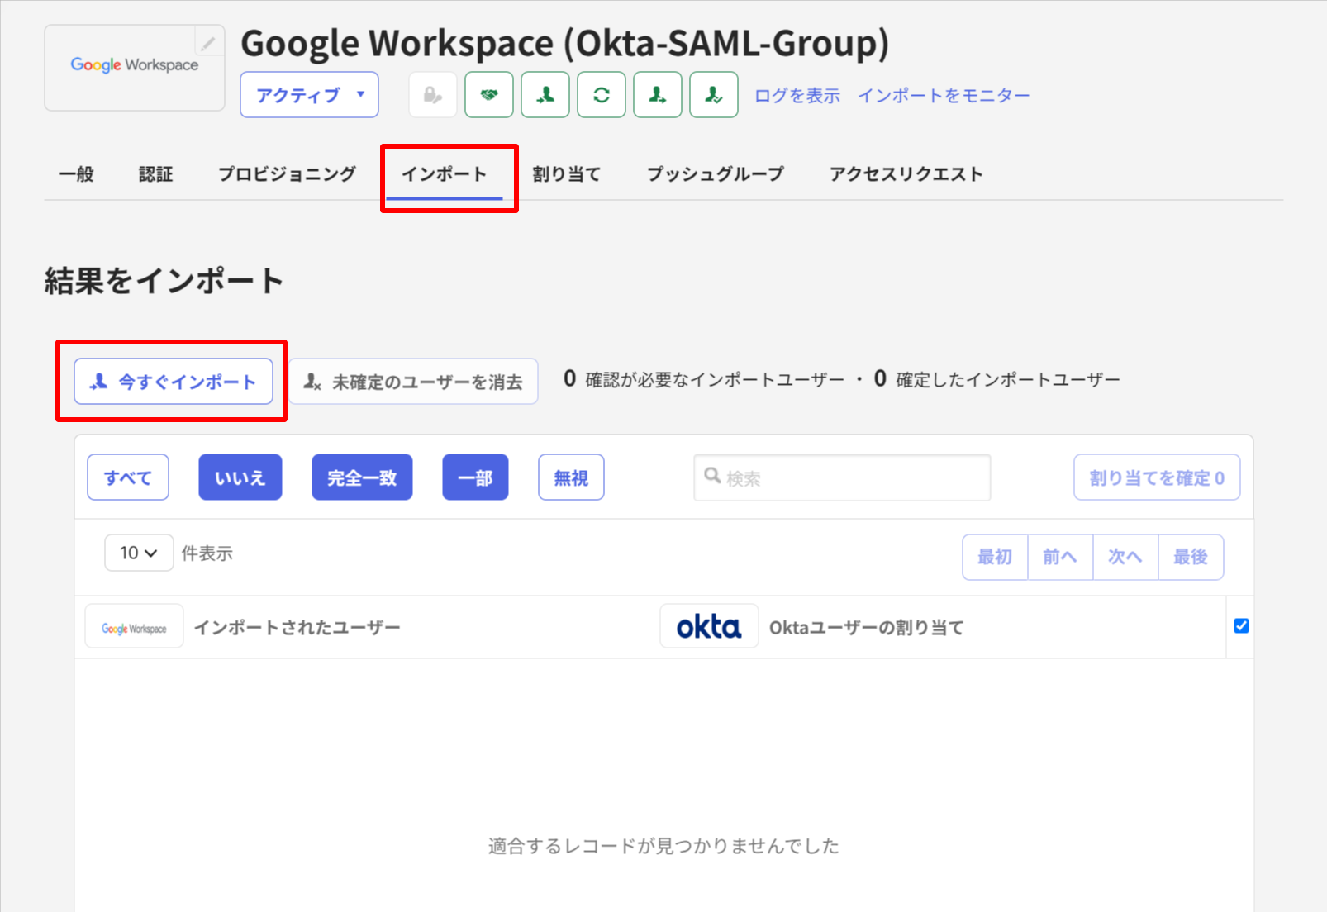Switch to the プッシュグループ tab
1327x912 pixels.
coord(714,173)
